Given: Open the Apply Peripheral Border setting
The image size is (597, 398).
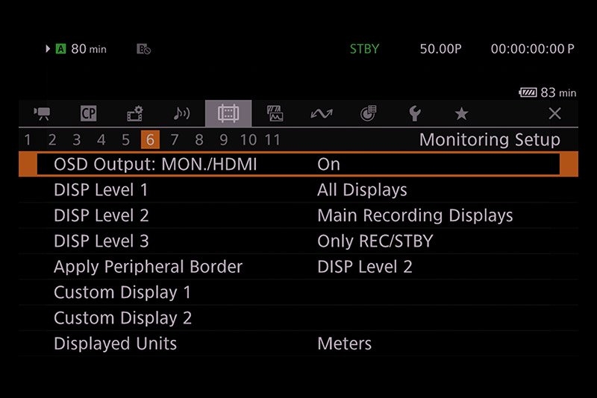Looking at the screenshot, I should coord(298,267).
